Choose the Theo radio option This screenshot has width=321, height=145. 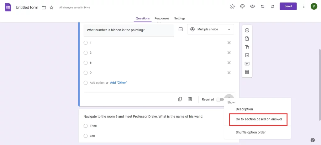point(86,126)
